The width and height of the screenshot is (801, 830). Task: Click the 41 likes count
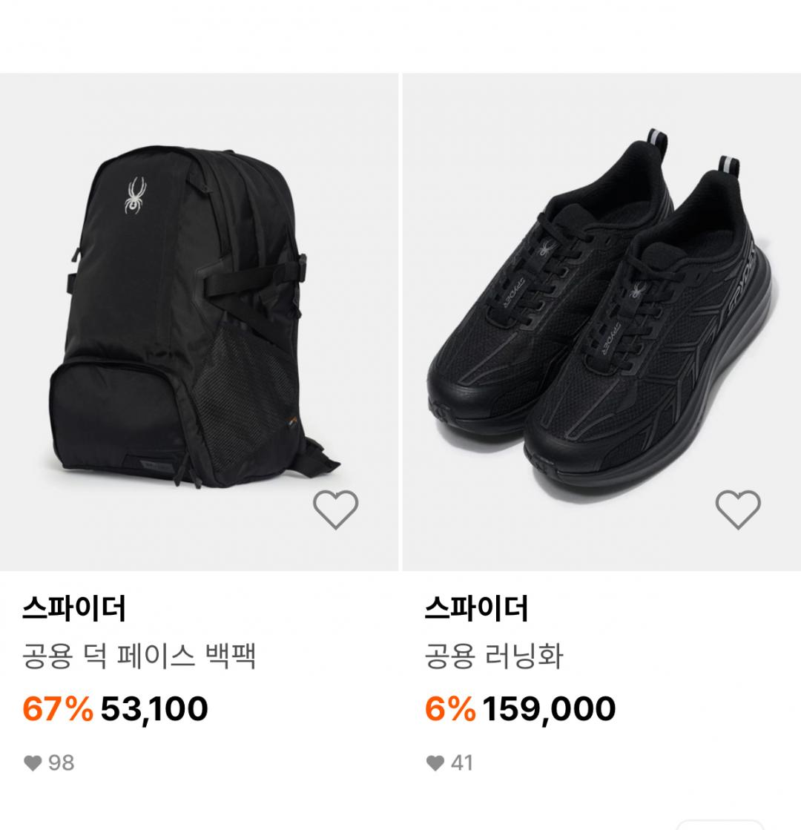pyautogui.click(x=461, y=763)
